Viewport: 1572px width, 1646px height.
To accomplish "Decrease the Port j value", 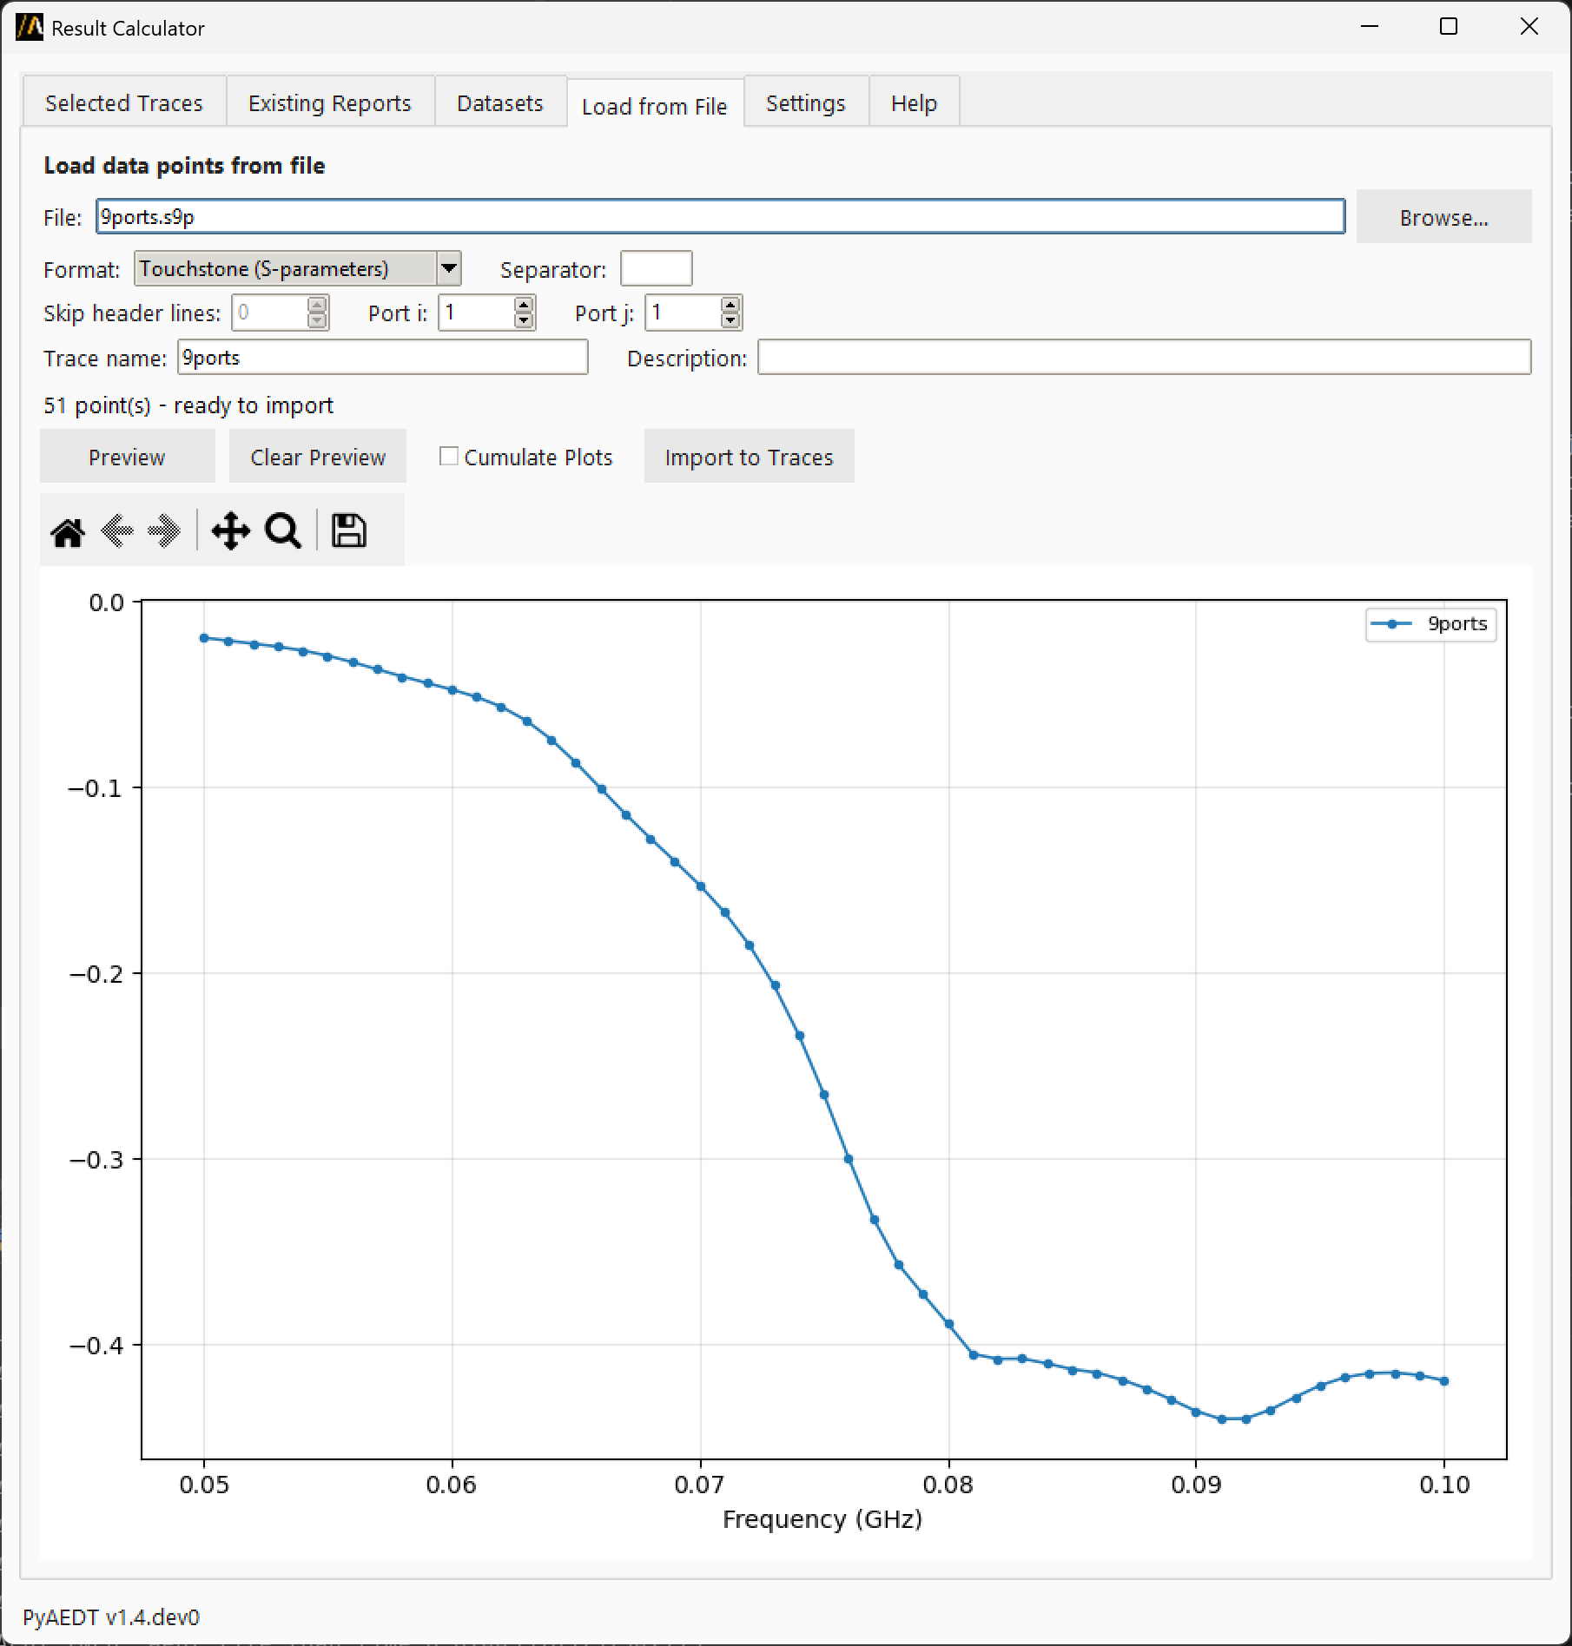I will click(x=730, y=320).
